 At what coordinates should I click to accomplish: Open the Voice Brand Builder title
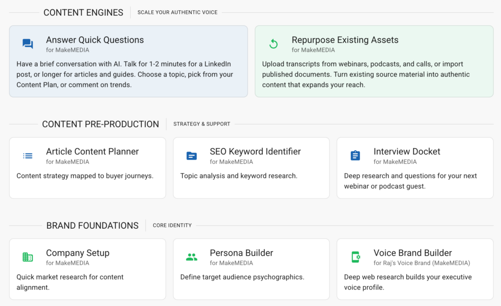pos(413,253)
